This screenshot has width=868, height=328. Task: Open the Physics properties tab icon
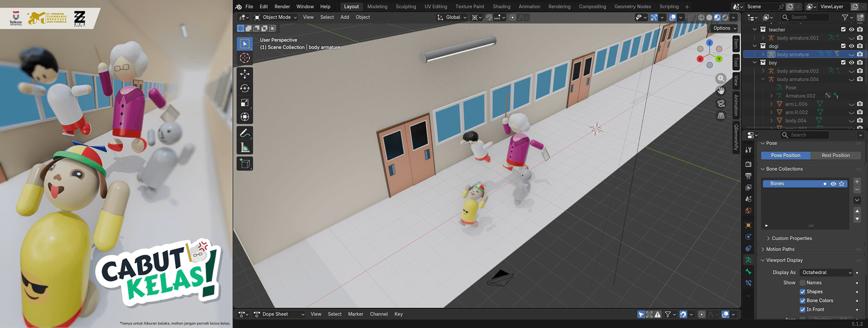(x=748, y=237)
